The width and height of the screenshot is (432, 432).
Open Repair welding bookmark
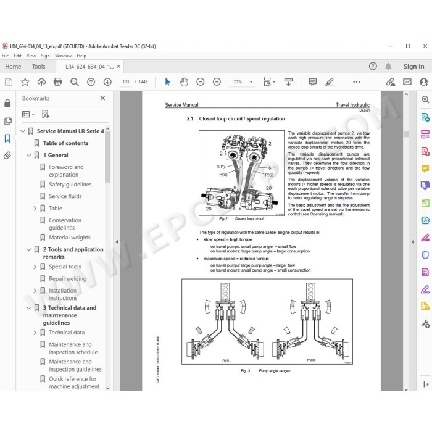67,278
